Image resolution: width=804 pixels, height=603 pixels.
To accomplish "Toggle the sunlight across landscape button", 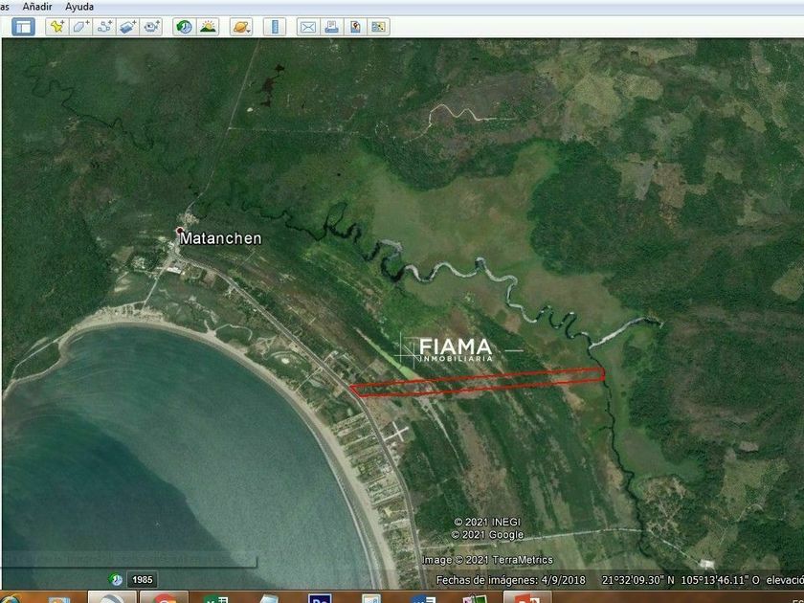I will [x=208, y=27].
